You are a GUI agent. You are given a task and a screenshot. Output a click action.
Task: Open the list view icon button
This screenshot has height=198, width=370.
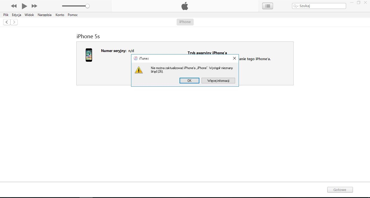(268, 6)
